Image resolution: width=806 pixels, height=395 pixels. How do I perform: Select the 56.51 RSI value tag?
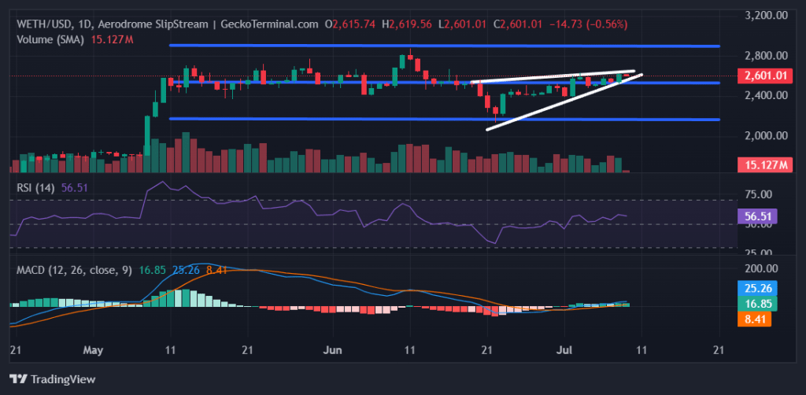761,216
